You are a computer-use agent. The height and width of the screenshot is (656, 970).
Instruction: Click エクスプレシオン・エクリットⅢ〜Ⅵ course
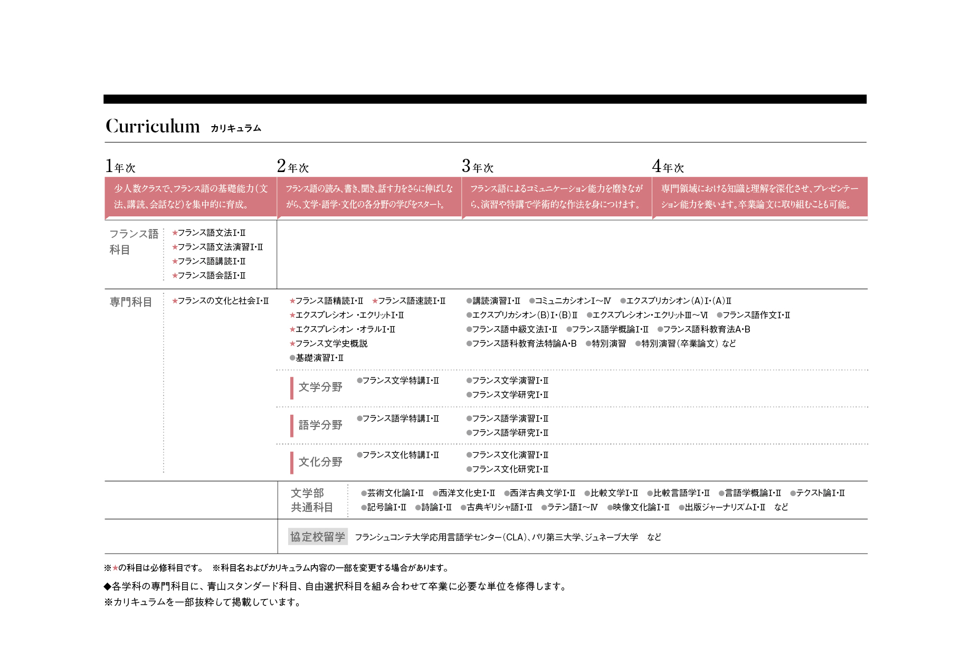tap(648, 315)
